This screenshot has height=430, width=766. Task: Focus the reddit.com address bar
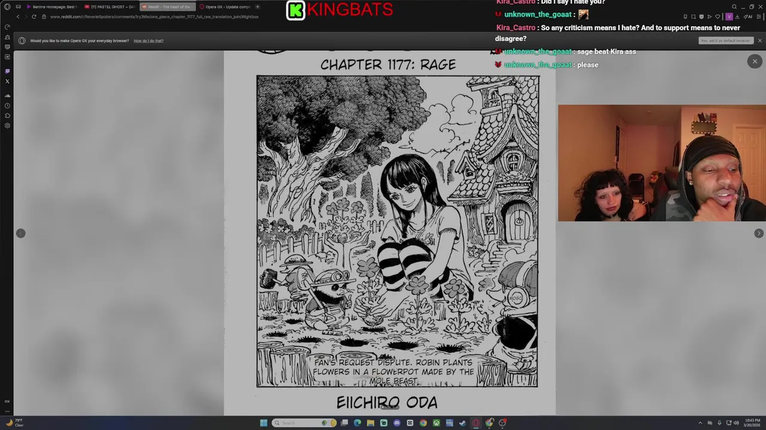pos(154,17)
